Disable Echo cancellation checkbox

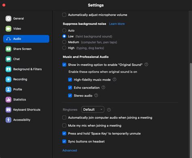pyautogui.click(x=70, y=88)
